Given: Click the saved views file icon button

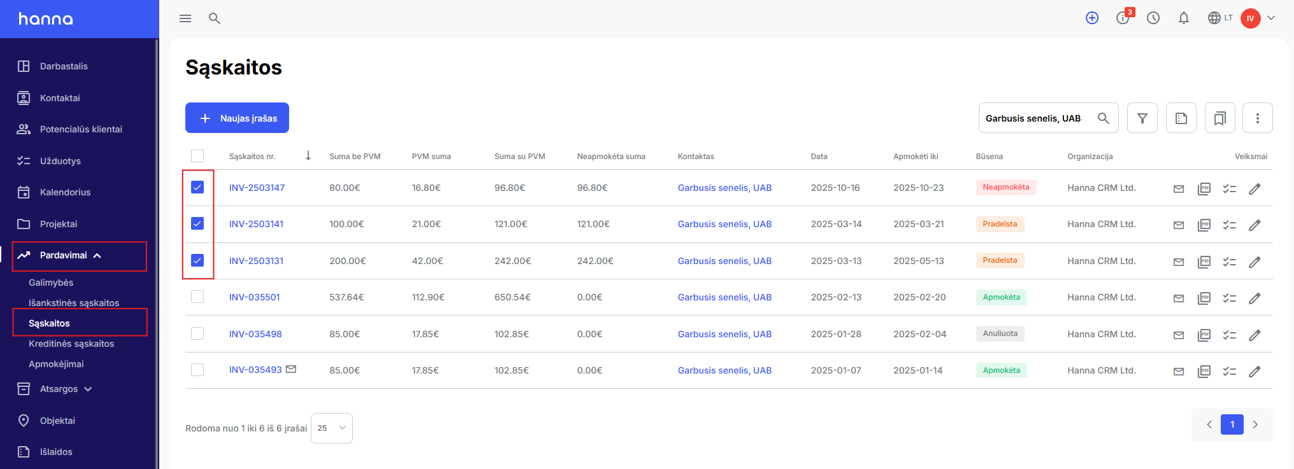Looking at the screenshot, I should pyautogui.click(x=1181, y=118).
